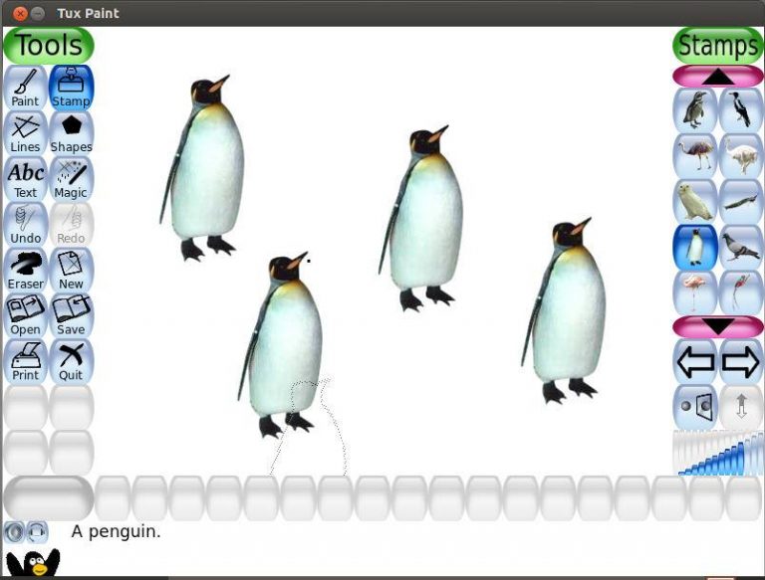Click the greyed Redo button
Screen dimensions: 765x580
coord(72,225)
